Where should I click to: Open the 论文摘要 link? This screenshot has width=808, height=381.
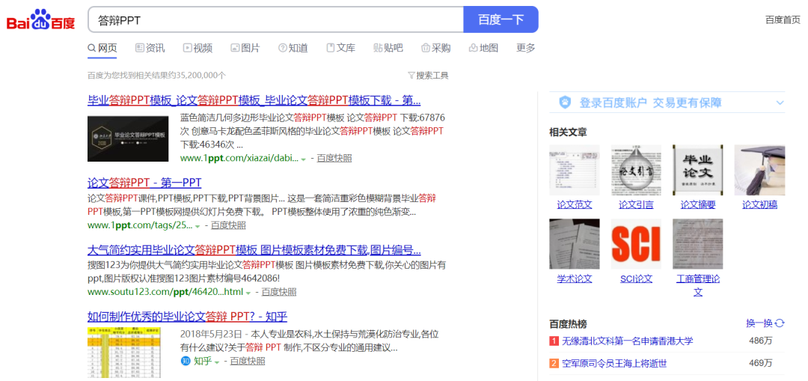click(x=698, y=204)
